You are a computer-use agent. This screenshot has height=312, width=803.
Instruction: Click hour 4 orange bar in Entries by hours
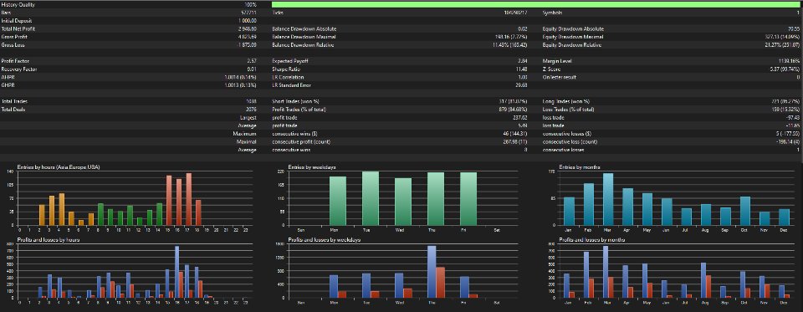tap(62, 209)
